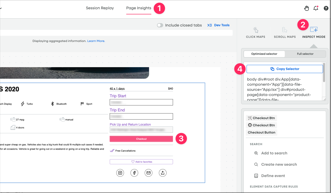The image size is (331, 193).
Task: Open the help question mark icon
Action: 326,8
